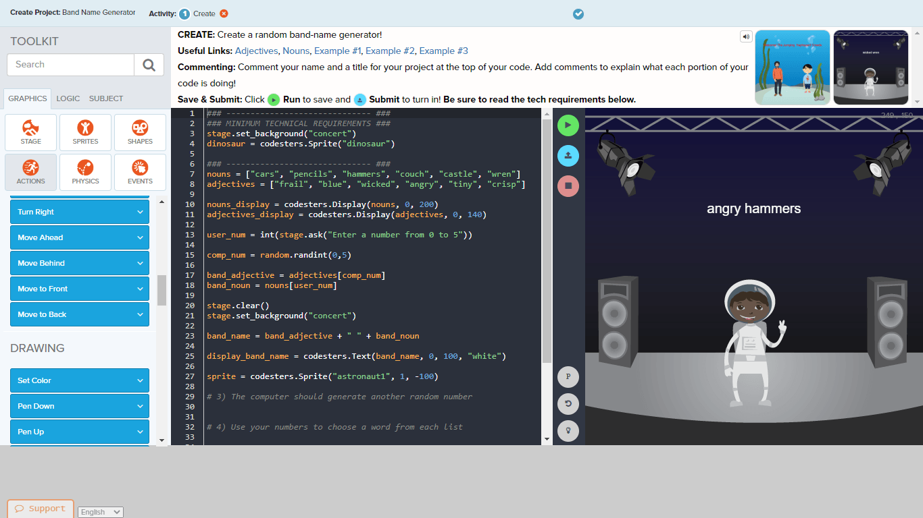Switch to the Logic tab
This screenshot has height=518, width=923.
[68, 98]
